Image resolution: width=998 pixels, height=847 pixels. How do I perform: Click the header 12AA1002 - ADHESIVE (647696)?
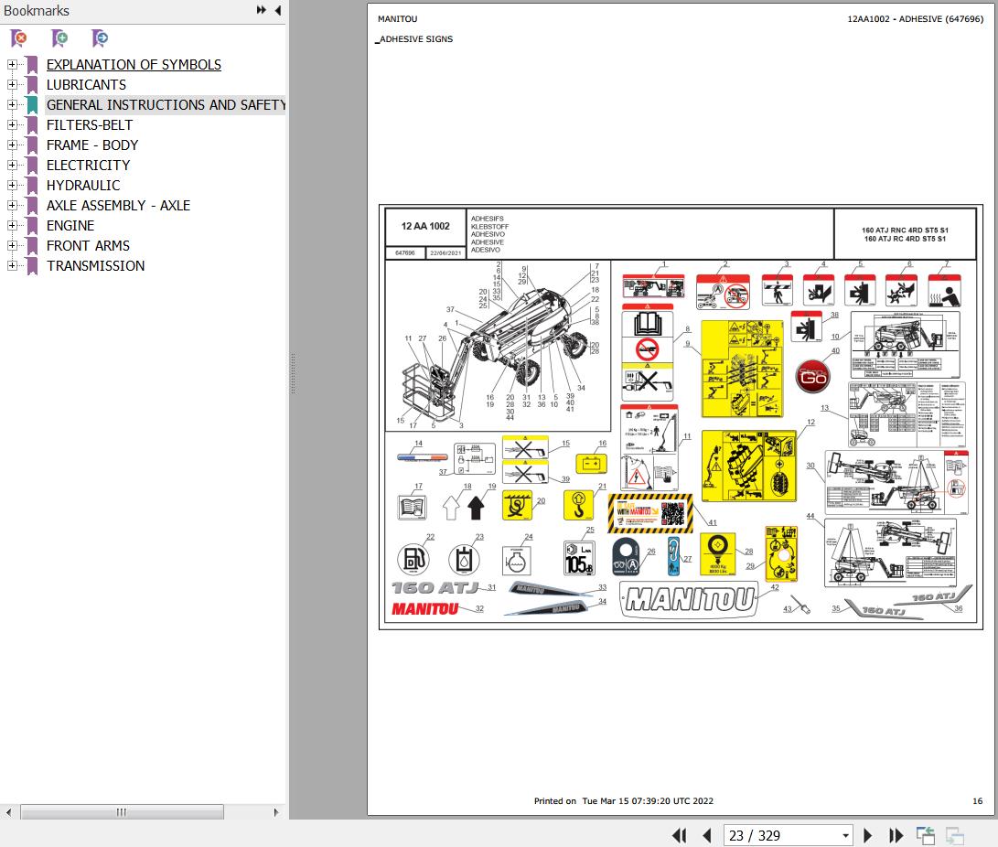[915, 19]
